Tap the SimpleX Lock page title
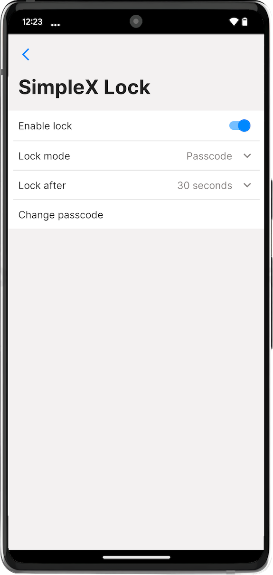This screenshot has height=575, width=273. 85,87
